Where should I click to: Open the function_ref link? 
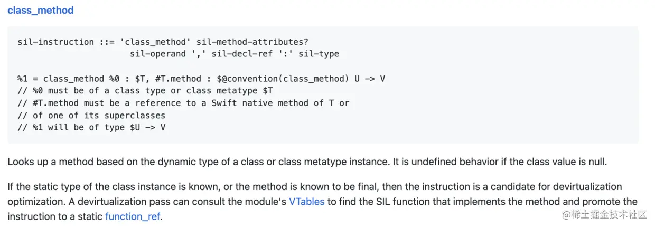point(133,216)
